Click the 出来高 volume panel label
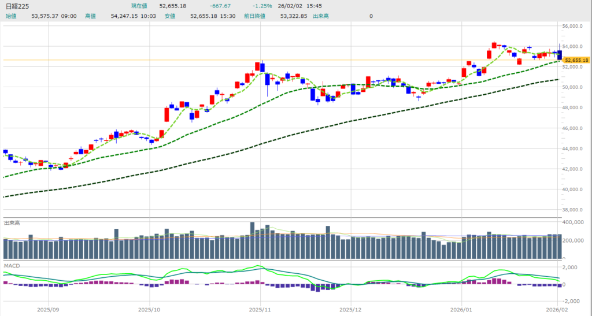592x316 pixels. coord(12,223)
